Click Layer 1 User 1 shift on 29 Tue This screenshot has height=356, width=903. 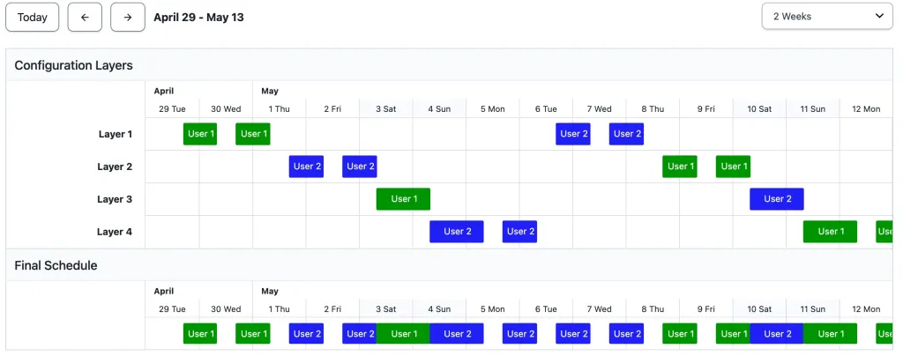point(200,134)
